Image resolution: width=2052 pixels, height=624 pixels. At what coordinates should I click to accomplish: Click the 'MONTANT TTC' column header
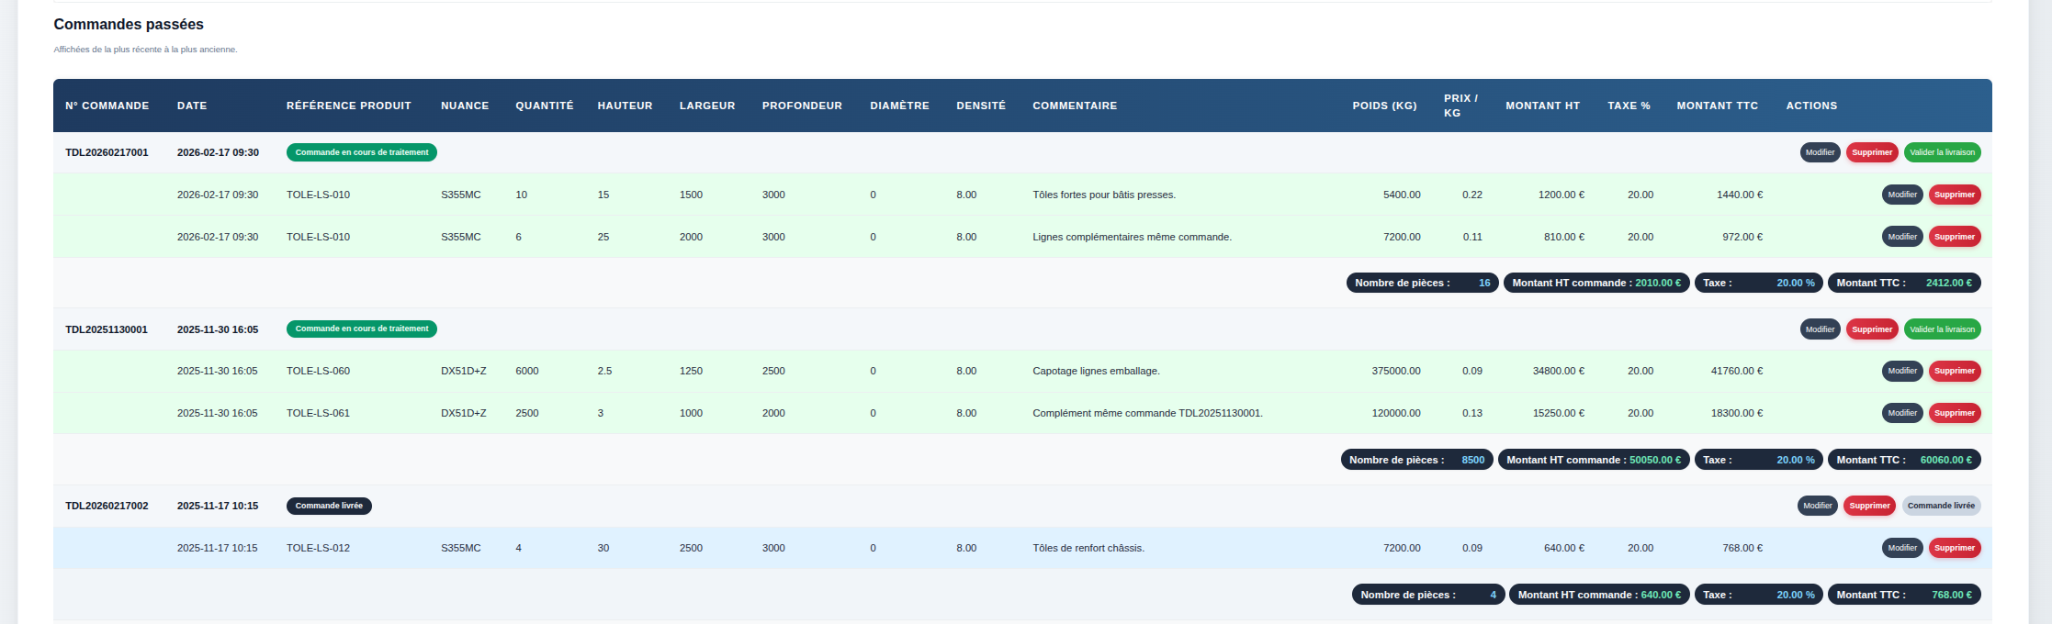(x=1717, y=106)
